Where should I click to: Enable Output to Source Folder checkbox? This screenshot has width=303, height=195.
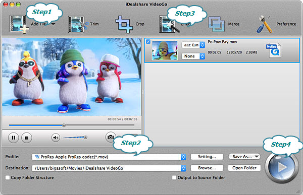click(x=174, y=177)
